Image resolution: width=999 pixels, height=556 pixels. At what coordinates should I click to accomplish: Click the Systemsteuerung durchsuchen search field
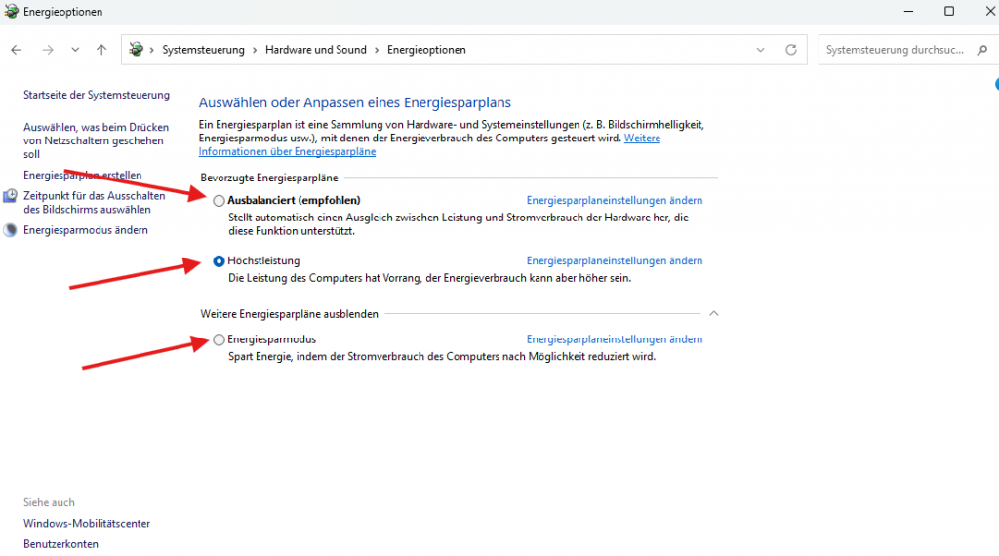click(x=893, y=50)
